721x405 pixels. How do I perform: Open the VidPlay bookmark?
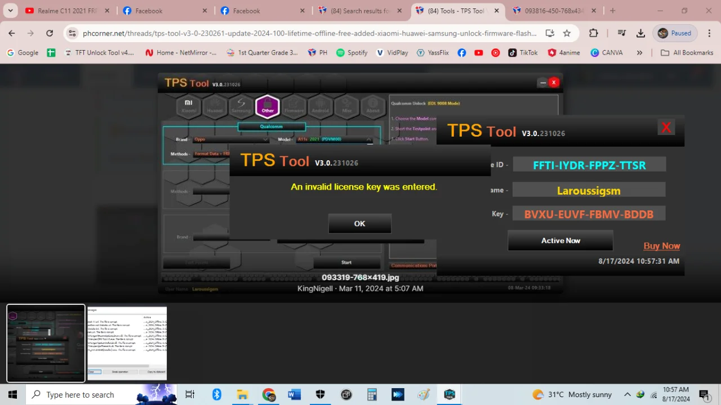(x=392, y=52)
